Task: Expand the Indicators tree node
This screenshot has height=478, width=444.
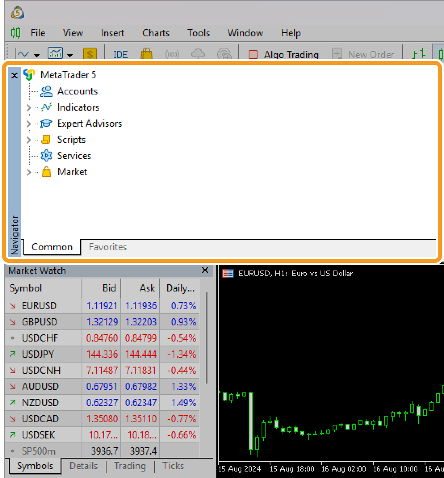Action: pos(29,108)
